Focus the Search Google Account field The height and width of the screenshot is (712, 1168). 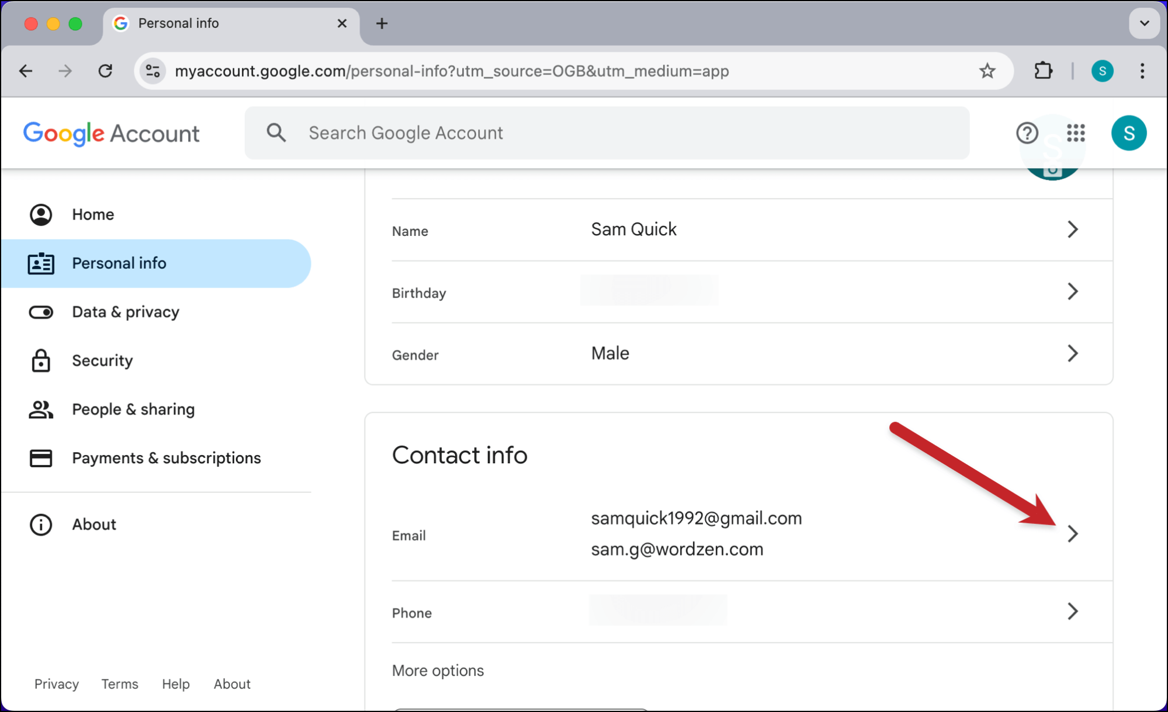[x=607, y=133]
